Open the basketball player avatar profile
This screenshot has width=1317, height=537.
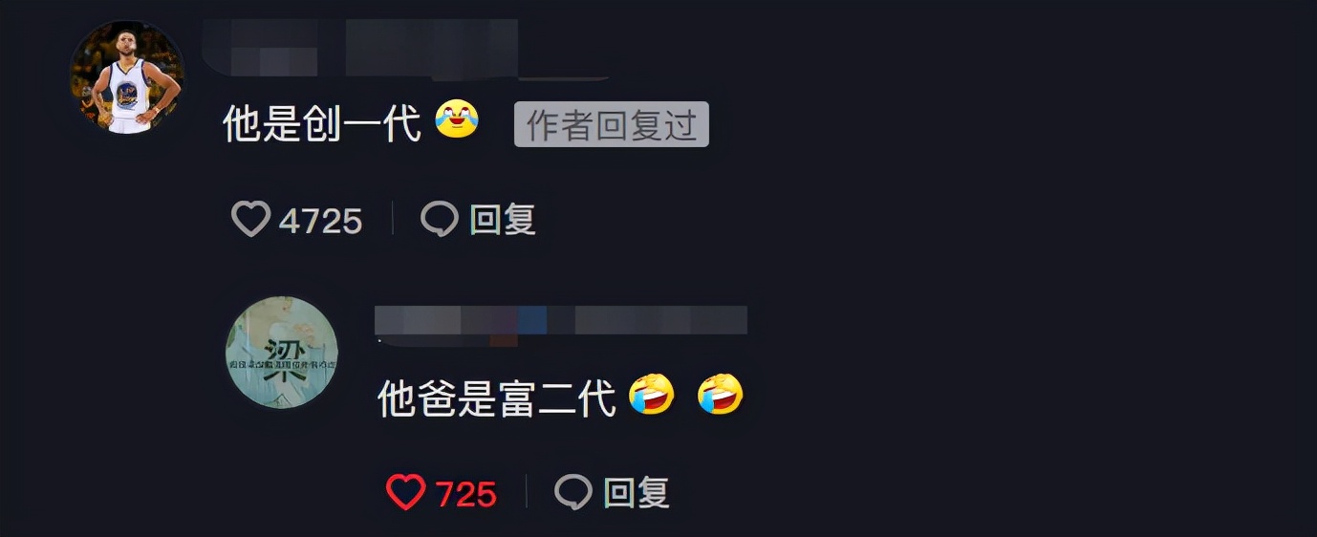tap(126, 77)
